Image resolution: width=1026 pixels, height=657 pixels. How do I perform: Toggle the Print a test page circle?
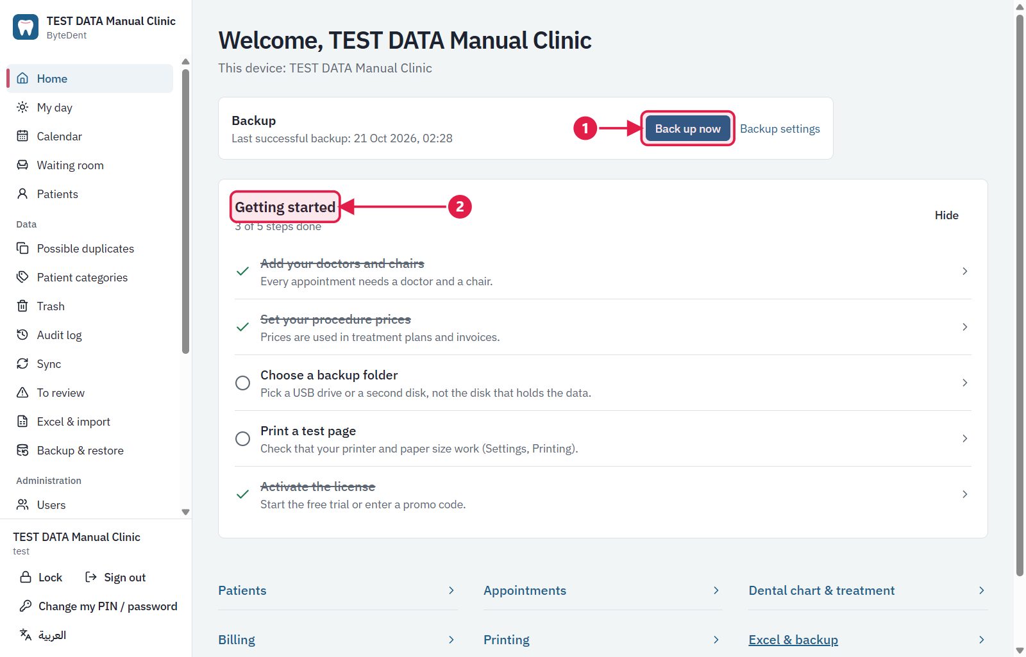click(242, 438)
